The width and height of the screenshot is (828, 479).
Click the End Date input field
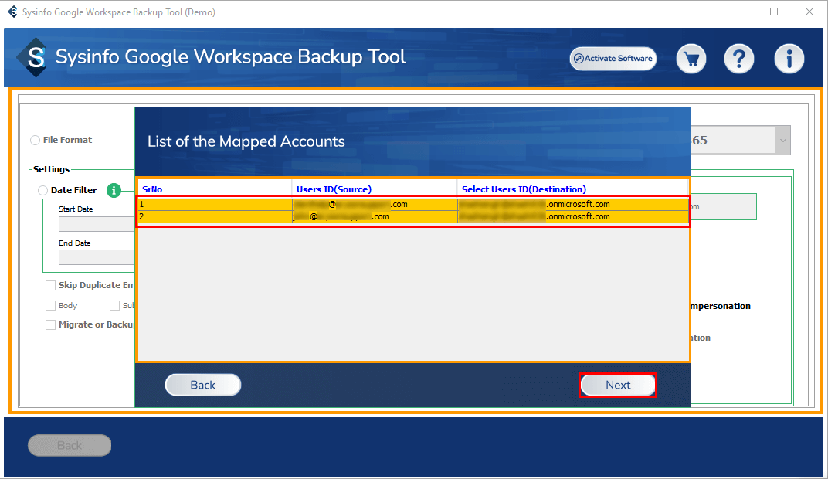coord(97,257)
